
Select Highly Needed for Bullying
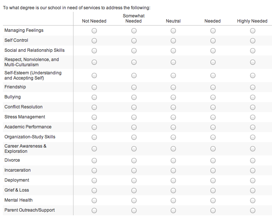(253, 97)
